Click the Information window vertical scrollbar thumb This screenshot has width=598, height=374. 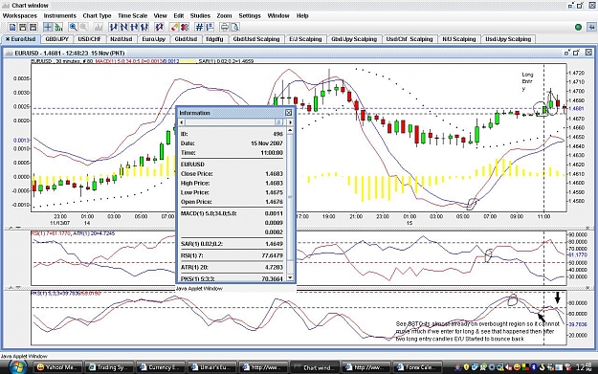290,197
